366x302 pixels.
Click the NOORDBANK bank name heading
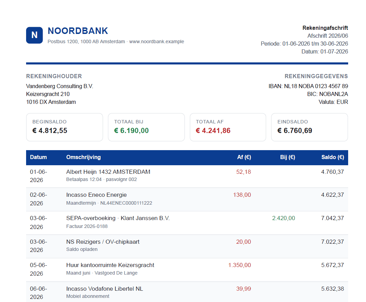(78, 31)
